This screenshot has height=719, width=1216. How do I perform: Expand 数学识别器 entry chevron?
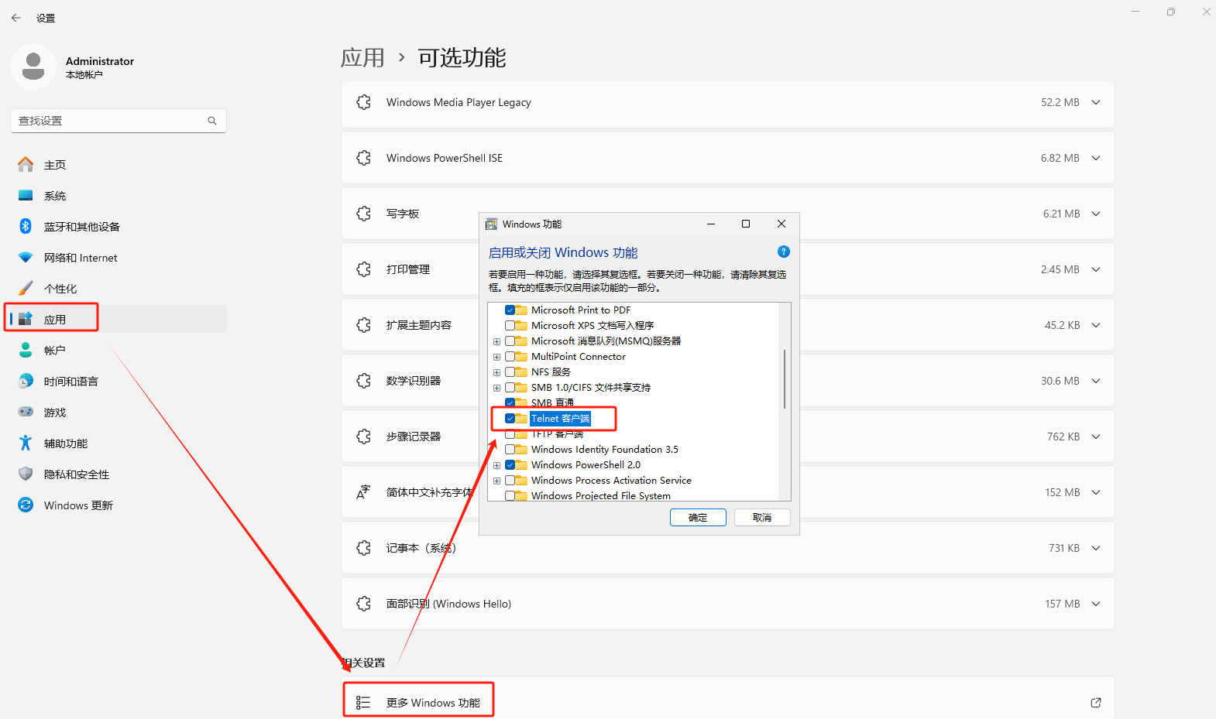pos(1096,381)
